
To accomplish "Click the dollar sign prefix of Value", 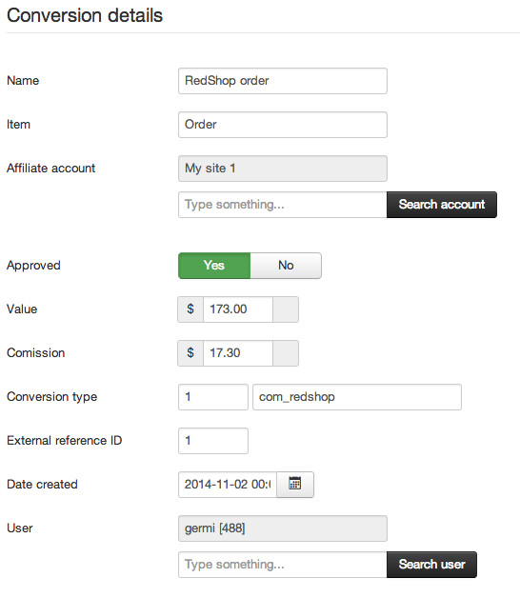I will pyautogui.click(x=190, y=309).
